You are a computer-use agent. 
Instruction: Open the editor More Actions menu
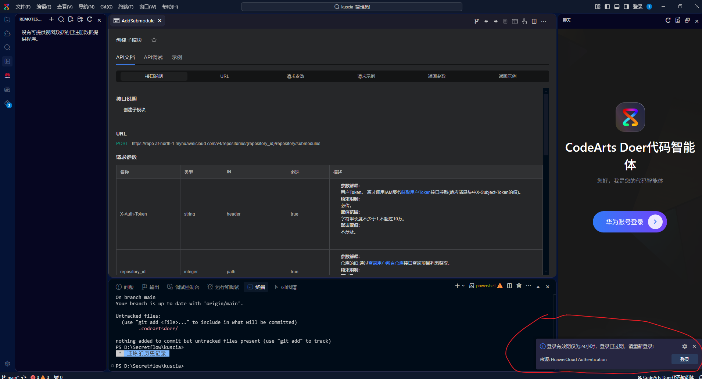click(x=544, y=21)
